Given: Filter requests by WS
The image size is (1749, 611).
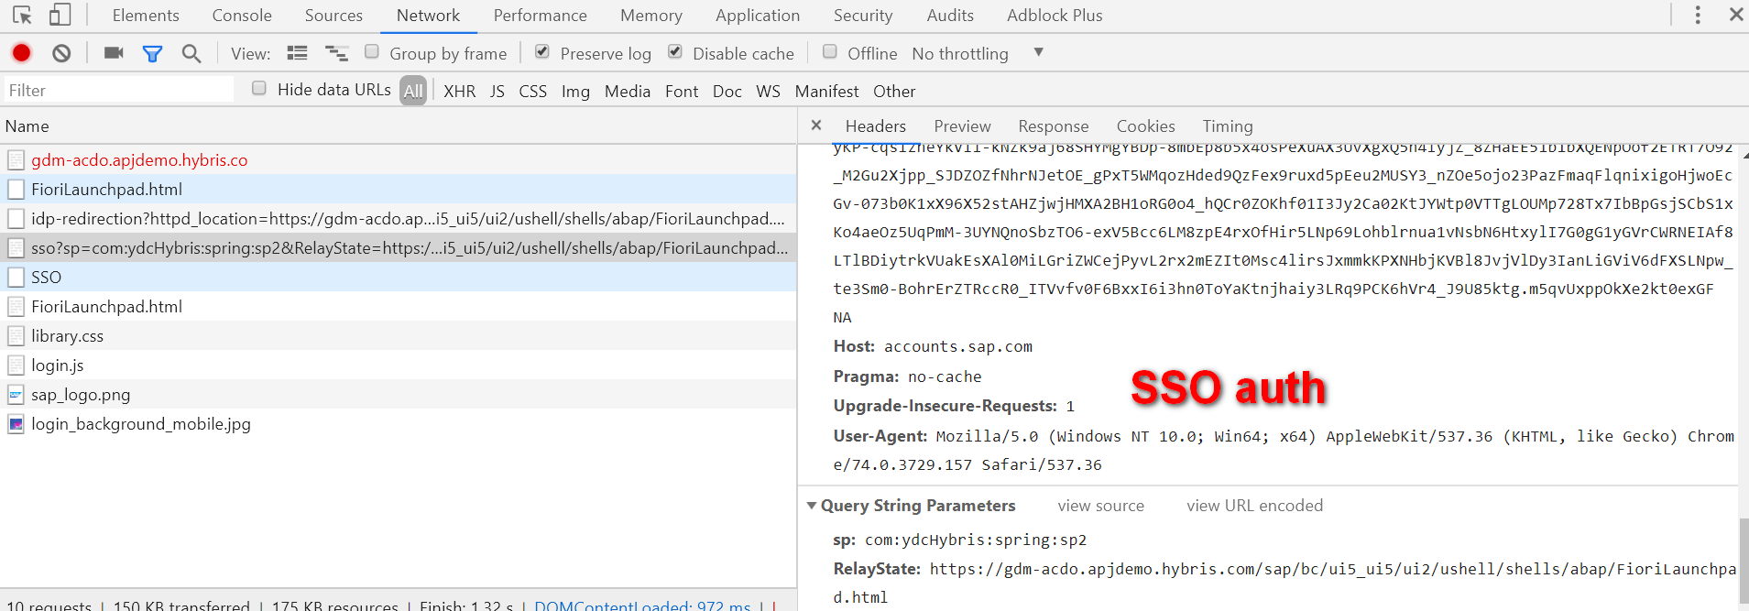Looking at the screenshot, I should [768, 92].
